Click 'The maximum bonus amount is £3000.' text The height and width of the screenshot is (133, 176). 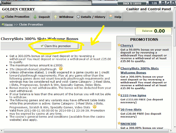(36, 65)
